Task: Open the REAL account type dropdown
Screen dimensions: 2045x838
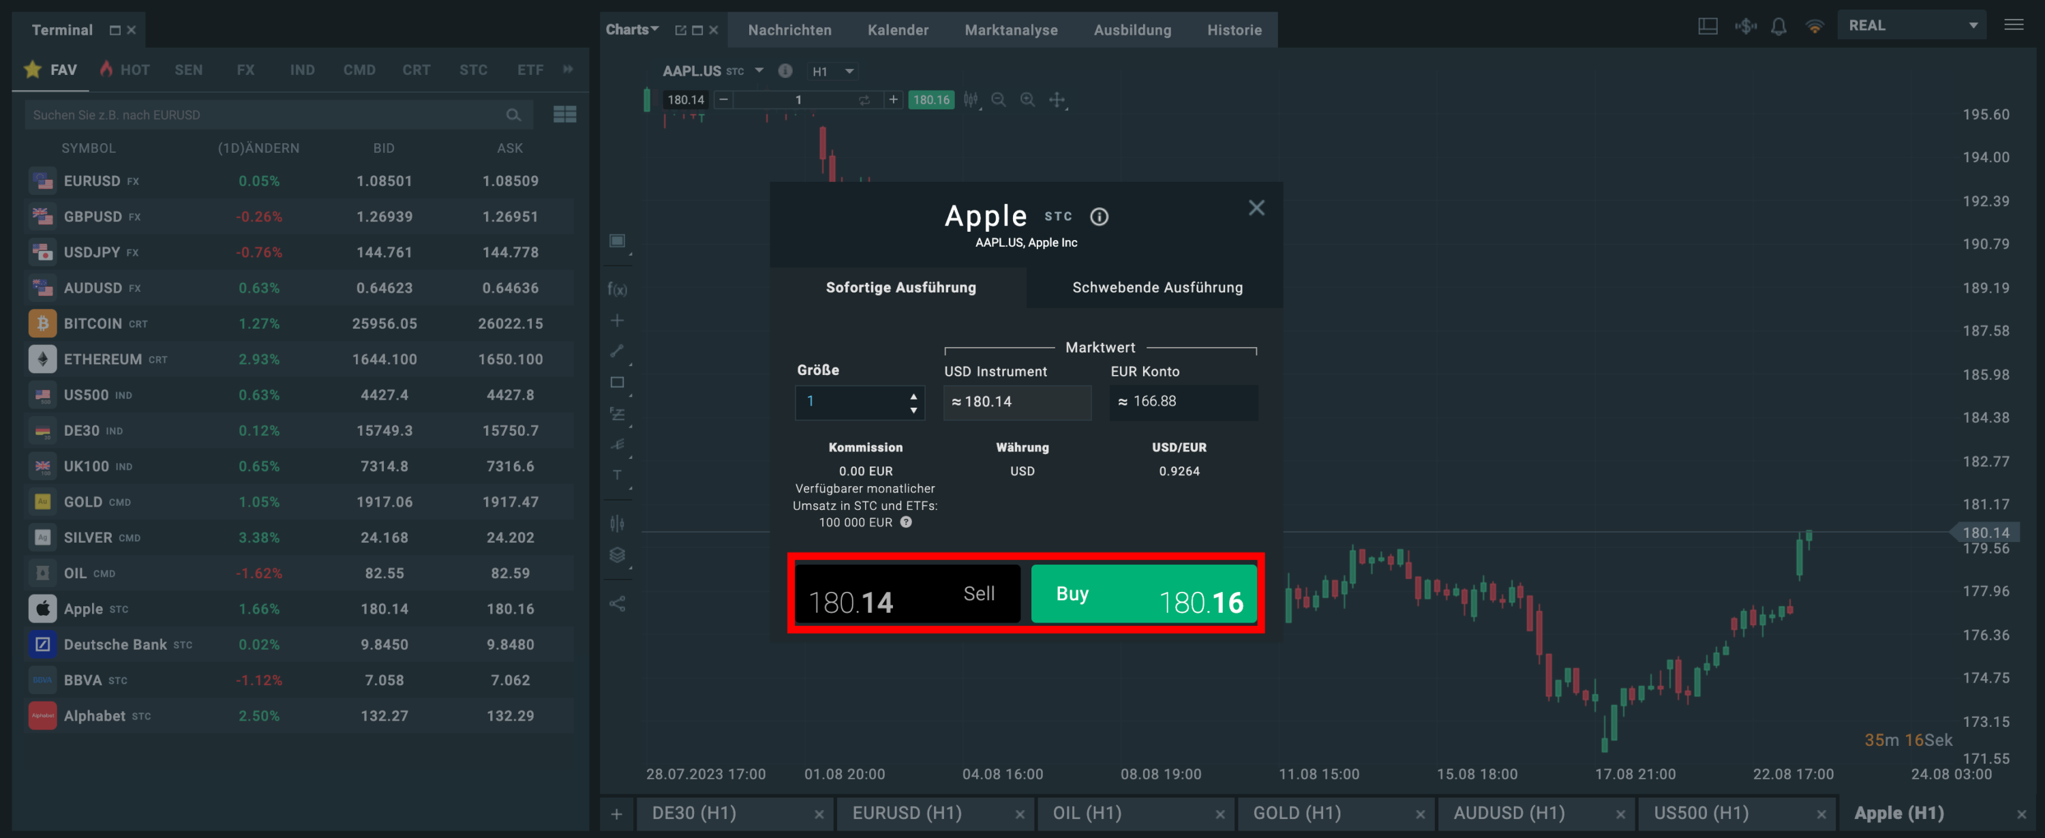Action: [1911, 25]
